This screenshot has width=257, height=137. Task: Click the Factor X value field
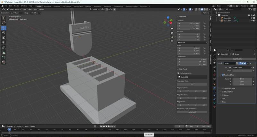[x=242, y=79]
